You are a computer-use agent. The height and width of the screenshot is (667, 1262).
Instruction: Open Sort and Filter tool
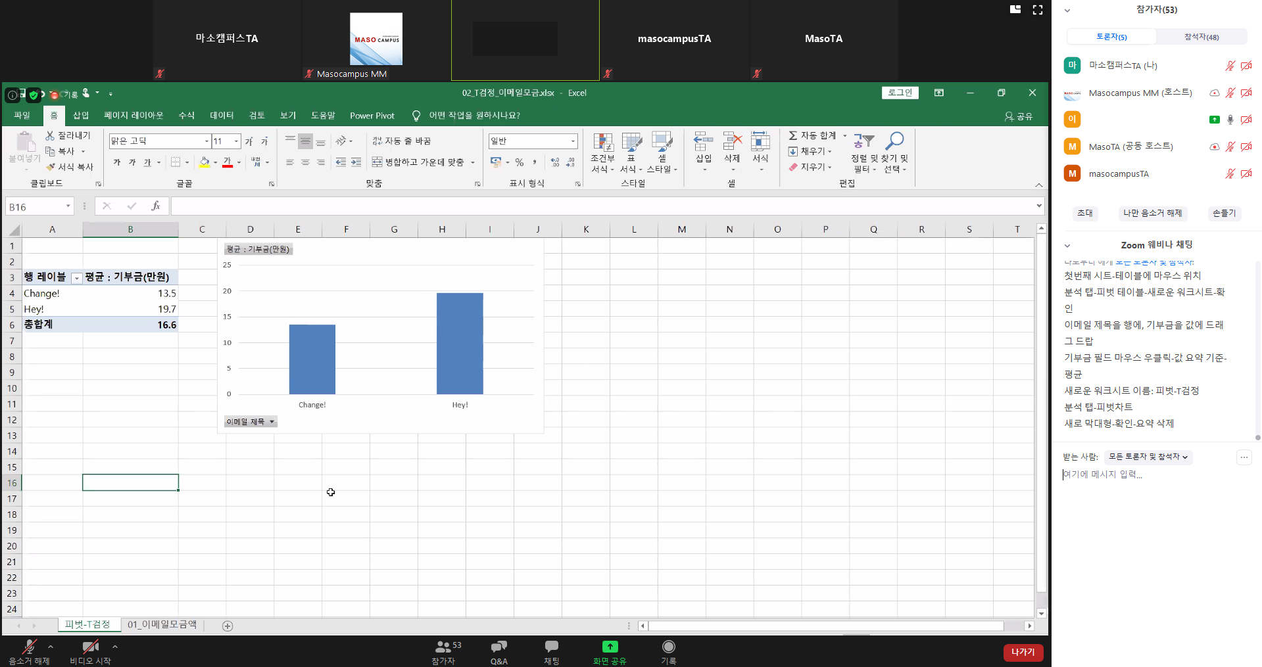click(x=863, y=143)
